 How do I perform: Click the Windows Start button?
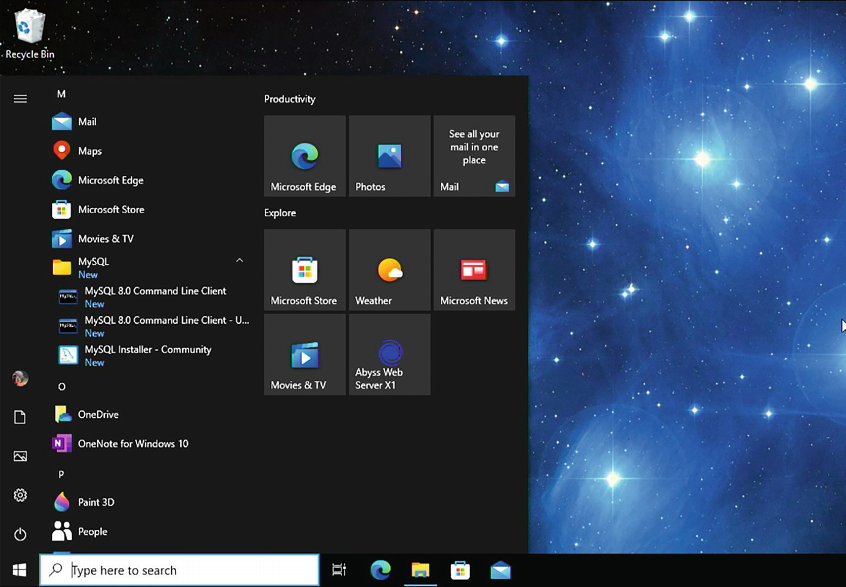click(x=19, y=570)
